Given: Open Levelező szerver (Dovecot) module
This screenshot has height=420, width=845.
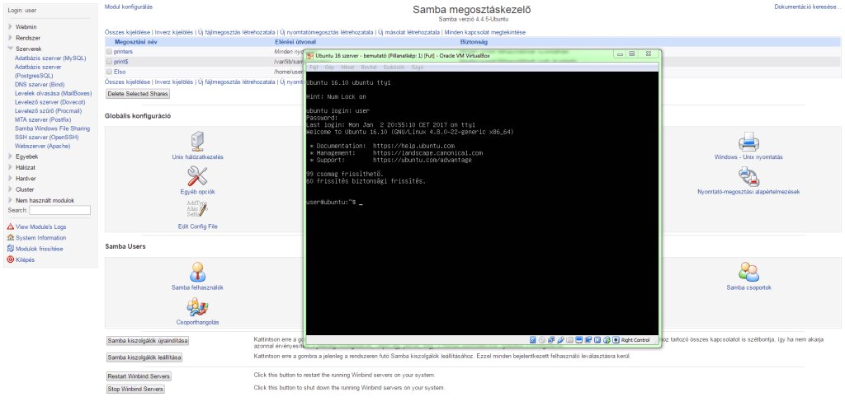Looking at the screenshot, I should (x=50, y=101).
